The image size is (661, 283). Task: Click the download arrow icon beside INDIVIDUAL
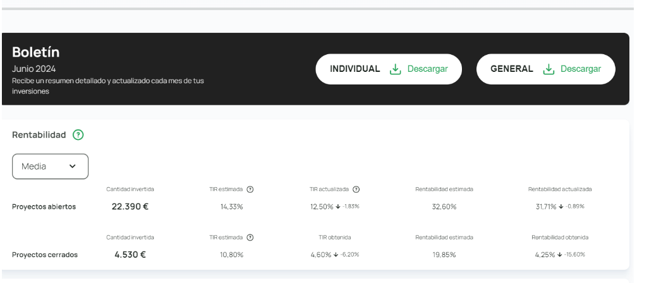396,69
